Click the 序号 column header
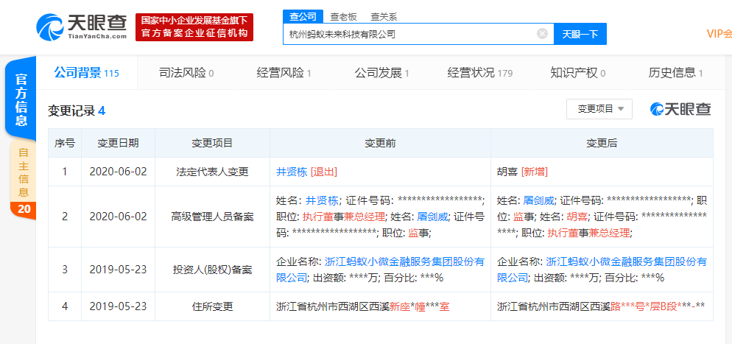This screenshot has width=732, height=344. tap(64, 144)
